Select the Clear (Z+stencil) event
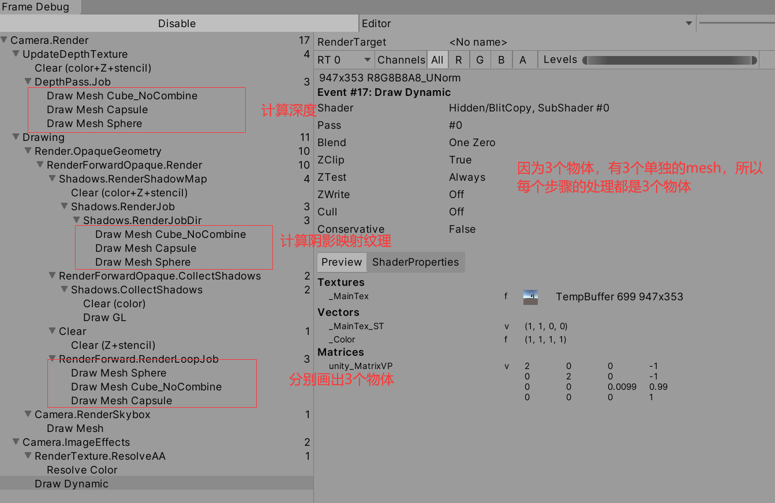 coord(113,345)
